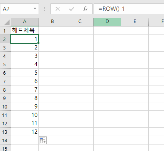Select cell A12 containing 11
The height and width of the screenshot is (151, 164).
(24, 123)
